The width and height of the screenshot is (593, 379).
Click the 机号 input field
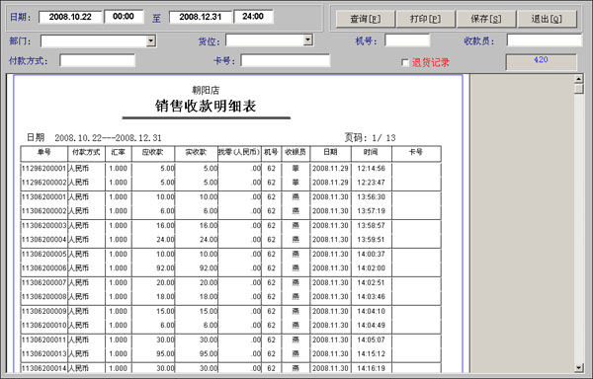[x=407, y=40]
